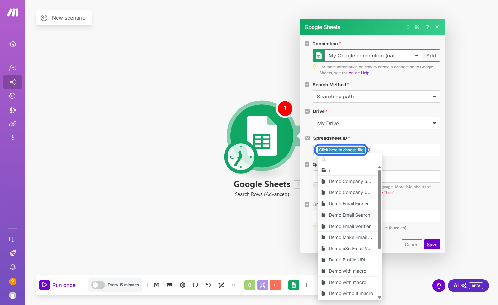
Task: Open Scenarios via the share-nodes sidebar icon
Action: click(13, 82)
